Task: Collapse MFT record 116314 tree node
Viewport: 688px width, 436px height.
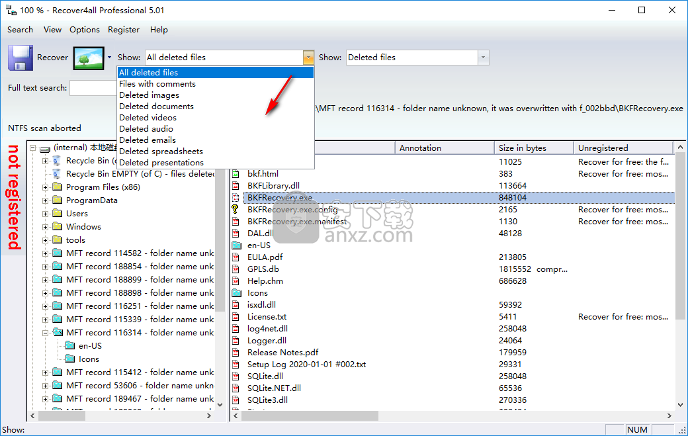Action: [45, 333]
